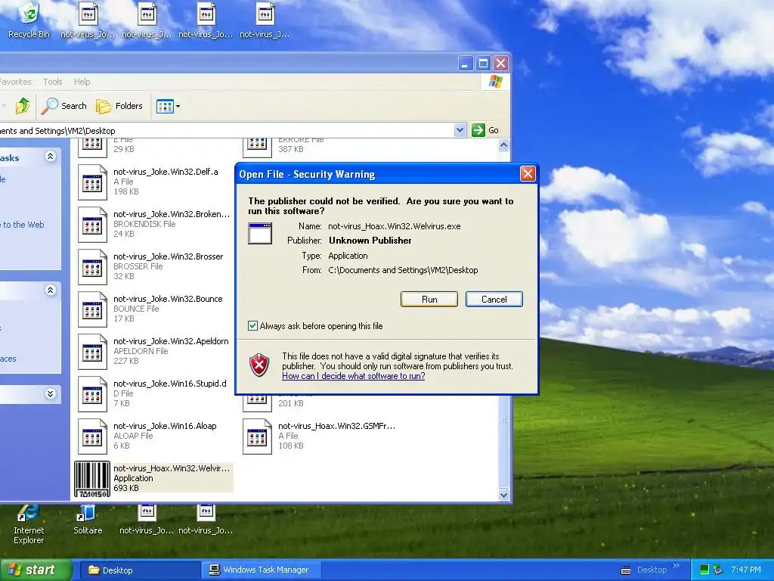Open the Recycle Bin desktop icon

29,20
